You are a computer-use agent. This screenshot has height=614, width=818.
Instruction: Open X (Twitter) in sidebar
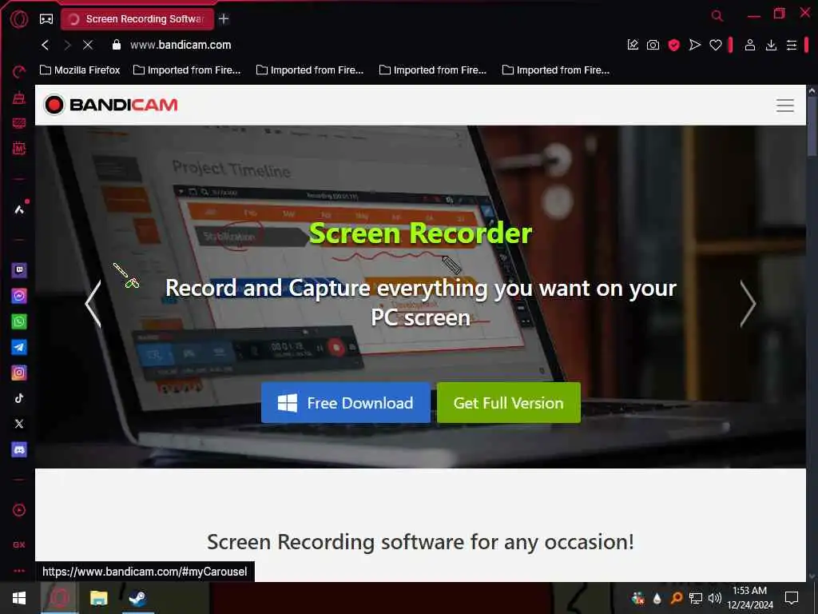[19, 424]
